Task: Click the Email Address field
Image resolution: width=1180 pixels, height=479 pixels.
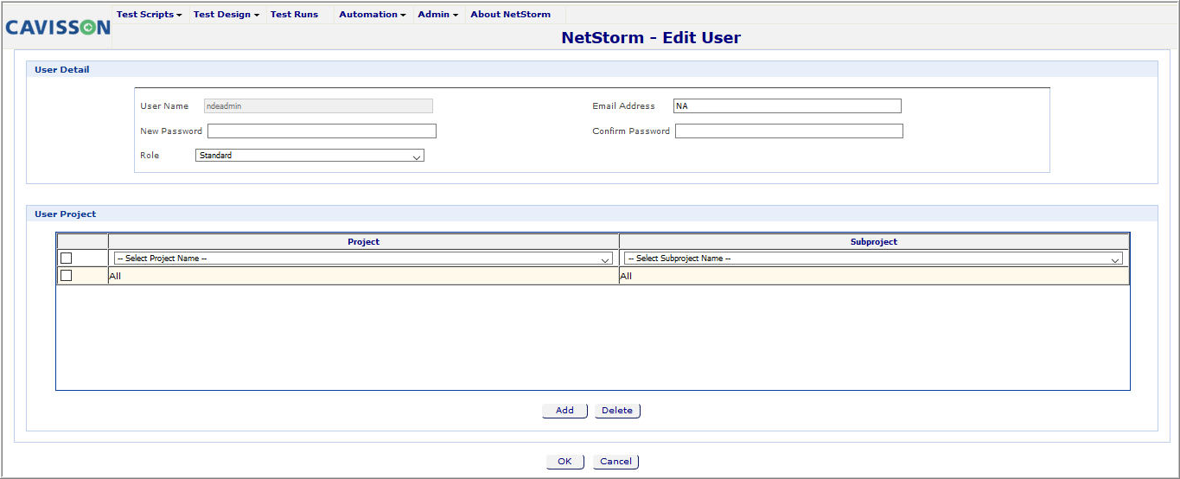Action: click(787, 106)
